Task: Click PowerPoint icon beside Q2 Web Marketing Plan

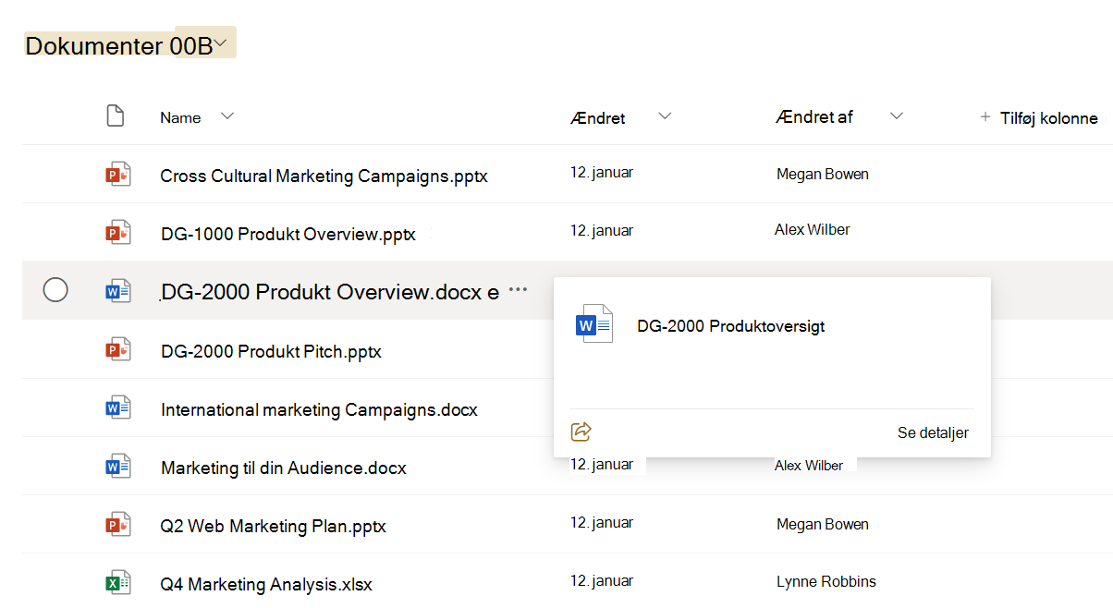Action: coord(118,525)
